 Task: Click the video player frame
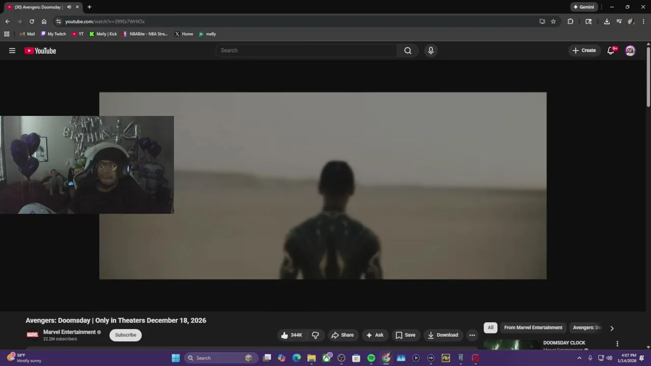click(x=323, y=186)
